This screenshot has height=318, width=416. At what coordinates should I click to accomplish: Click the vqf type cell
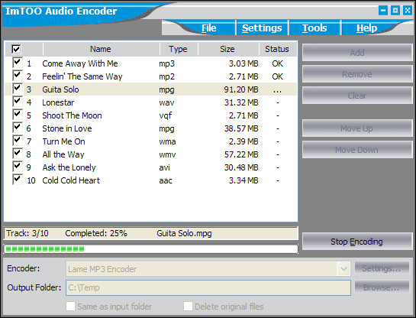click(x=166, y=115)
